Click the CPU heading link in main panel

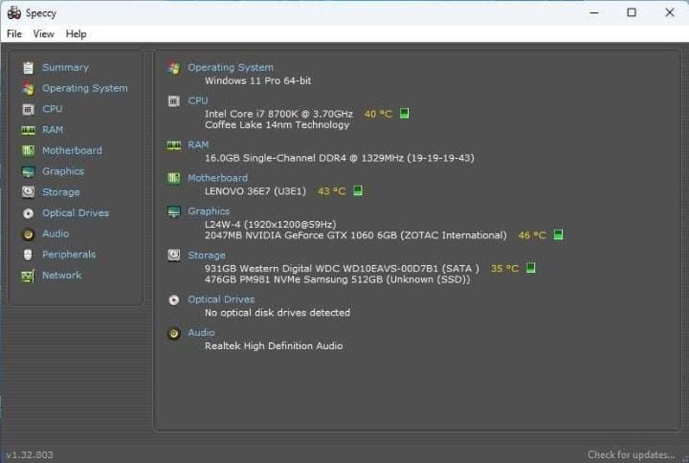click(198, 101)
